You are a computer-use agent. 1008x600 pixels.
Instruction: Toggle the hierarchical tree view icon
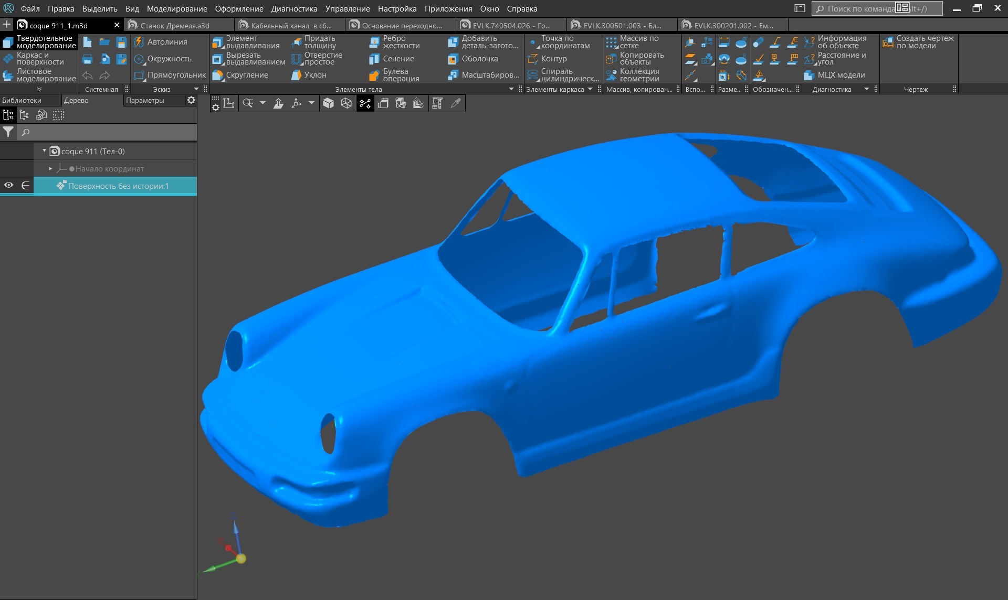(x=24, y=115)
